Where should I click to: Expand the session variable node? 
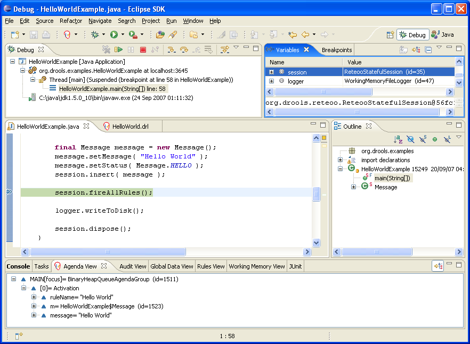(271, 72)
